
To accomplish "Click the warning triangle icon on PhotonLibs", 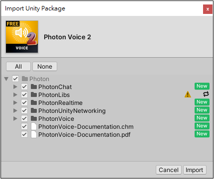I will [x=188, y=94].
